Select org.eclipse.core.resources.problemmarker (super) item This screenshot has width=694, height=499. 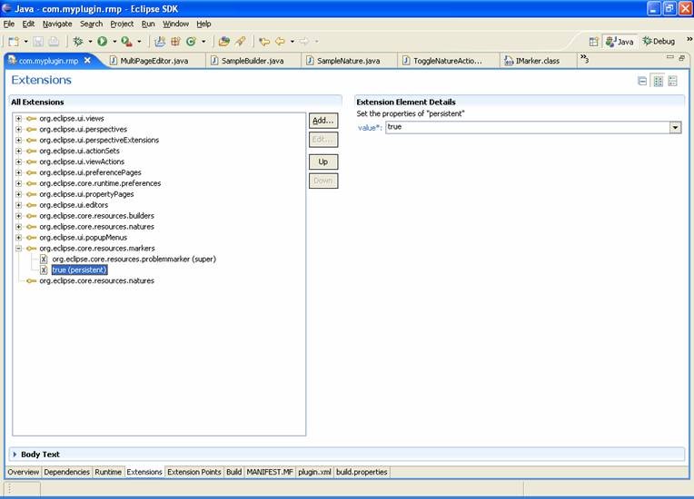(134, 259)
